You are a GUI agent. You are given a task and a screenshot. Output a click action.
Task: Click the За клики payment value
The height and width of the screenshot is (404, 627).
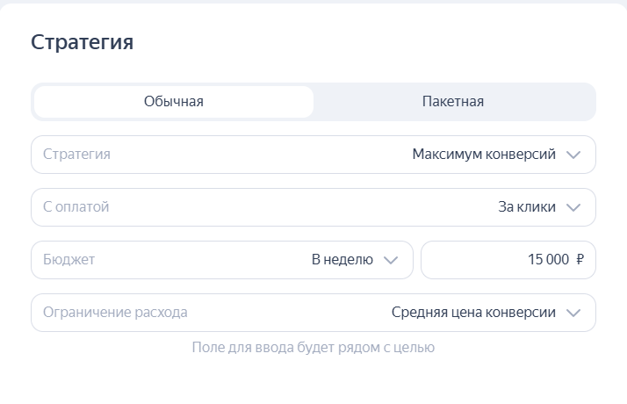click(527, 207)
